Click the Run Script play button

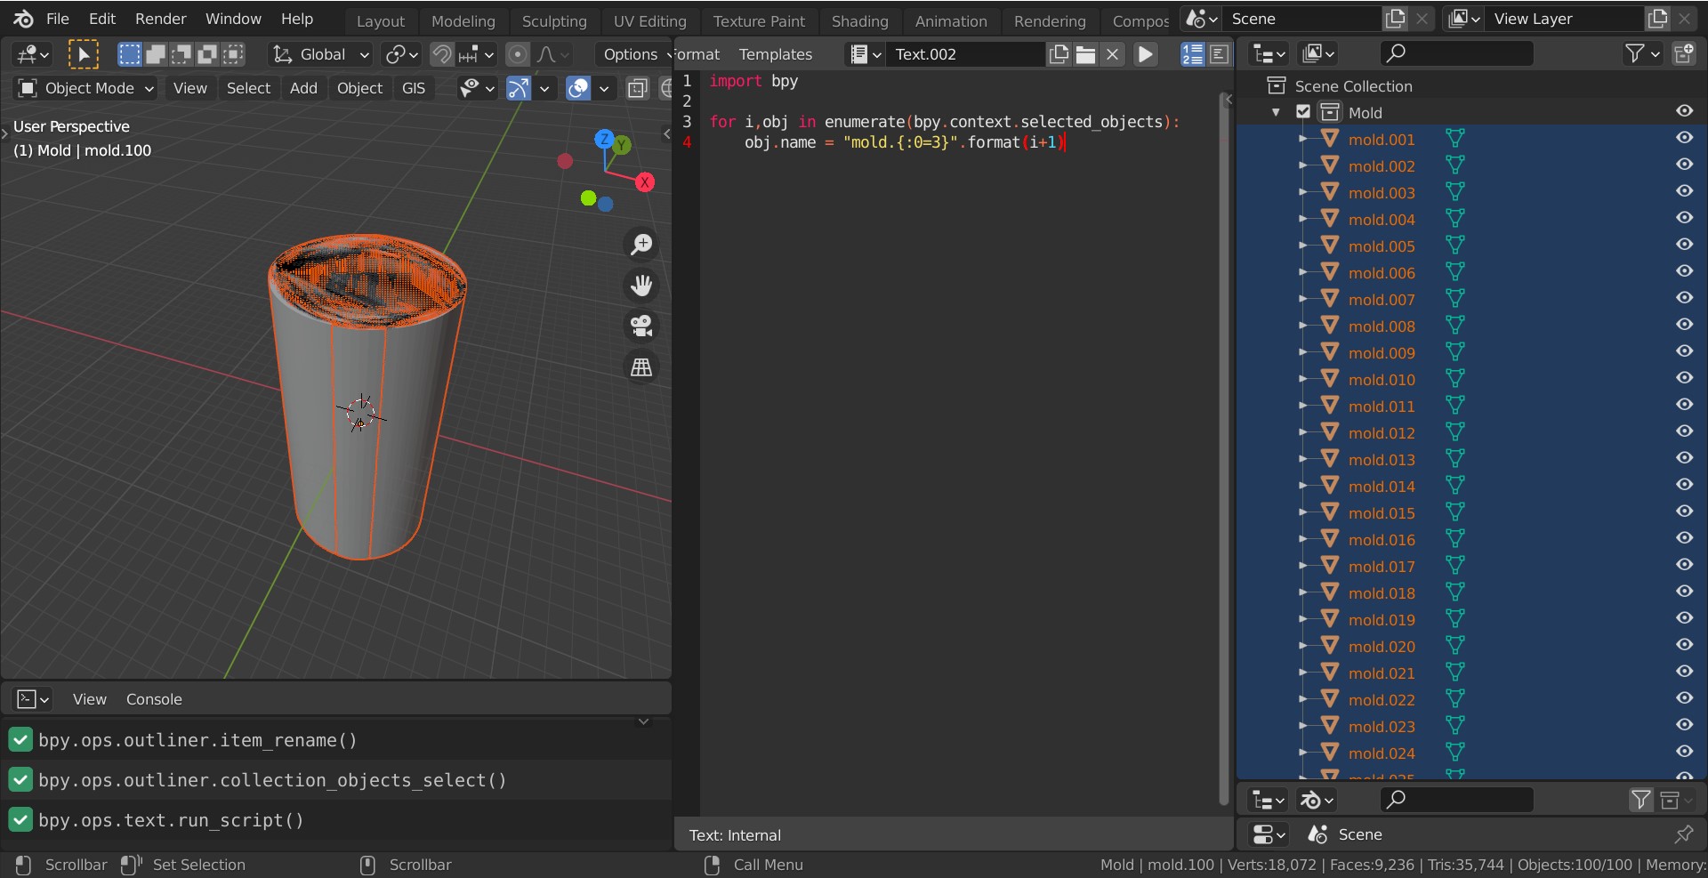(1146, 54)
